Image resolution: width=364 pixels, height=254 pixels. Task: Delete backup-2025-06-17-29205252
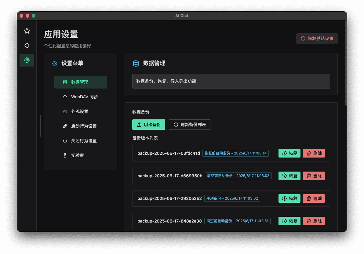point(314,198)
